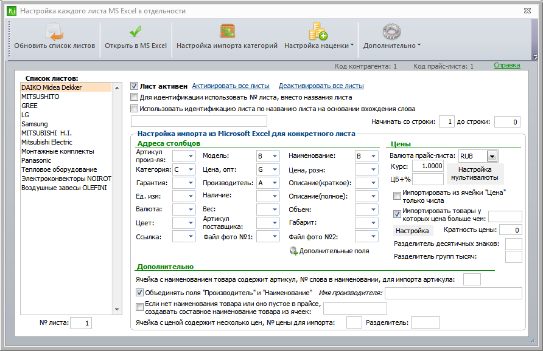Click the Дополнительные поля icon
The width and height of the screenshot is (543, 351).
(x=293, y=251)
